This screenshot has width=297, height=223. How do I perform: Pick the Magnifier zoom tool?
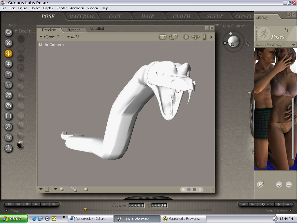(x=8, y=127)
